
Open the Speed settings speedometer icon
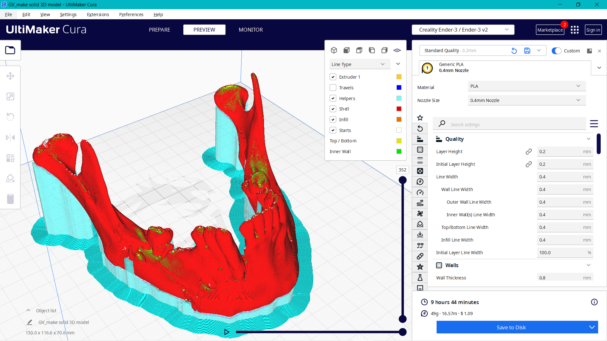pos(420,192)
